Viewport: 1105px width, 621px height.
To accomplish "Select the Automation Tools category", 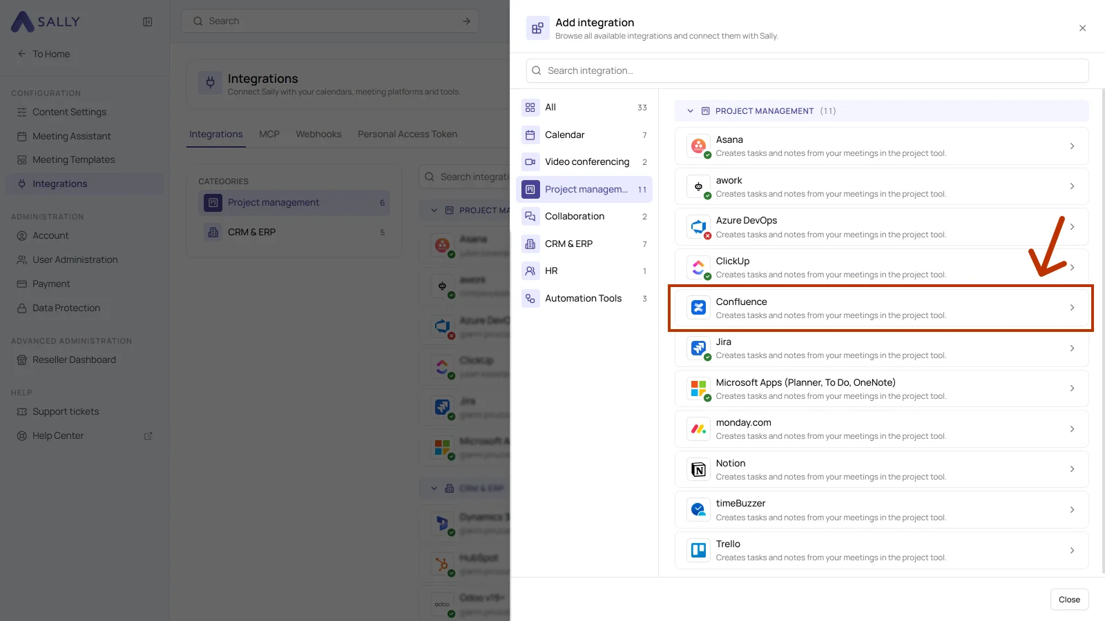I will (x=584, y=298).
